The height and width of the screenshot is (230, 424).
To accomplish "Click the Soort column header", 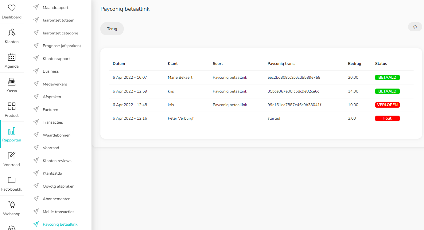I will 218,64.
